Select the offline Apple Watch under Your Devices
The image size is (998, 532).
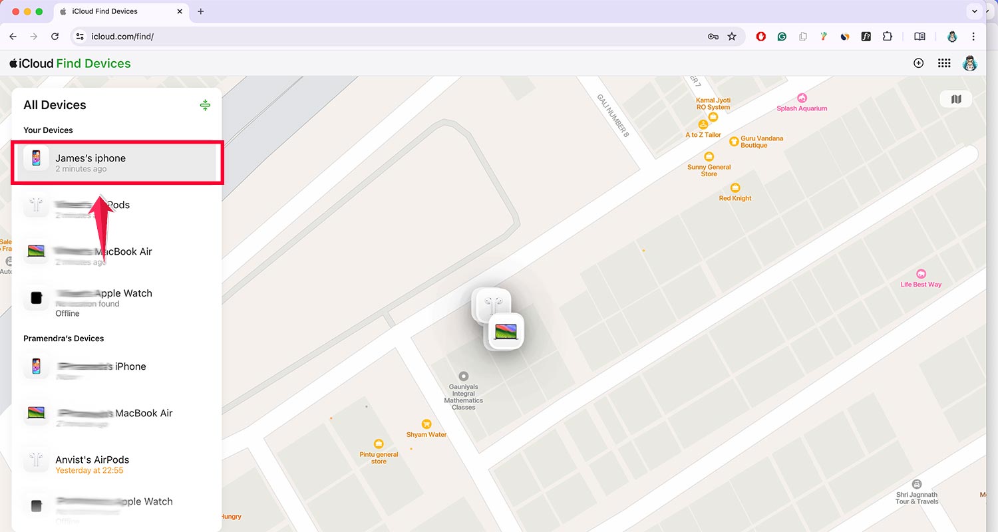click(116, 302)
